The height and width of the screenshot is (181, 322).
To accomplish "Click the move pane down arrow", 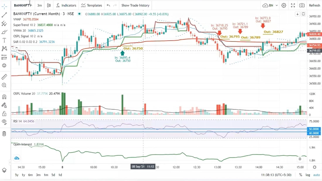I will pos(298,14).
